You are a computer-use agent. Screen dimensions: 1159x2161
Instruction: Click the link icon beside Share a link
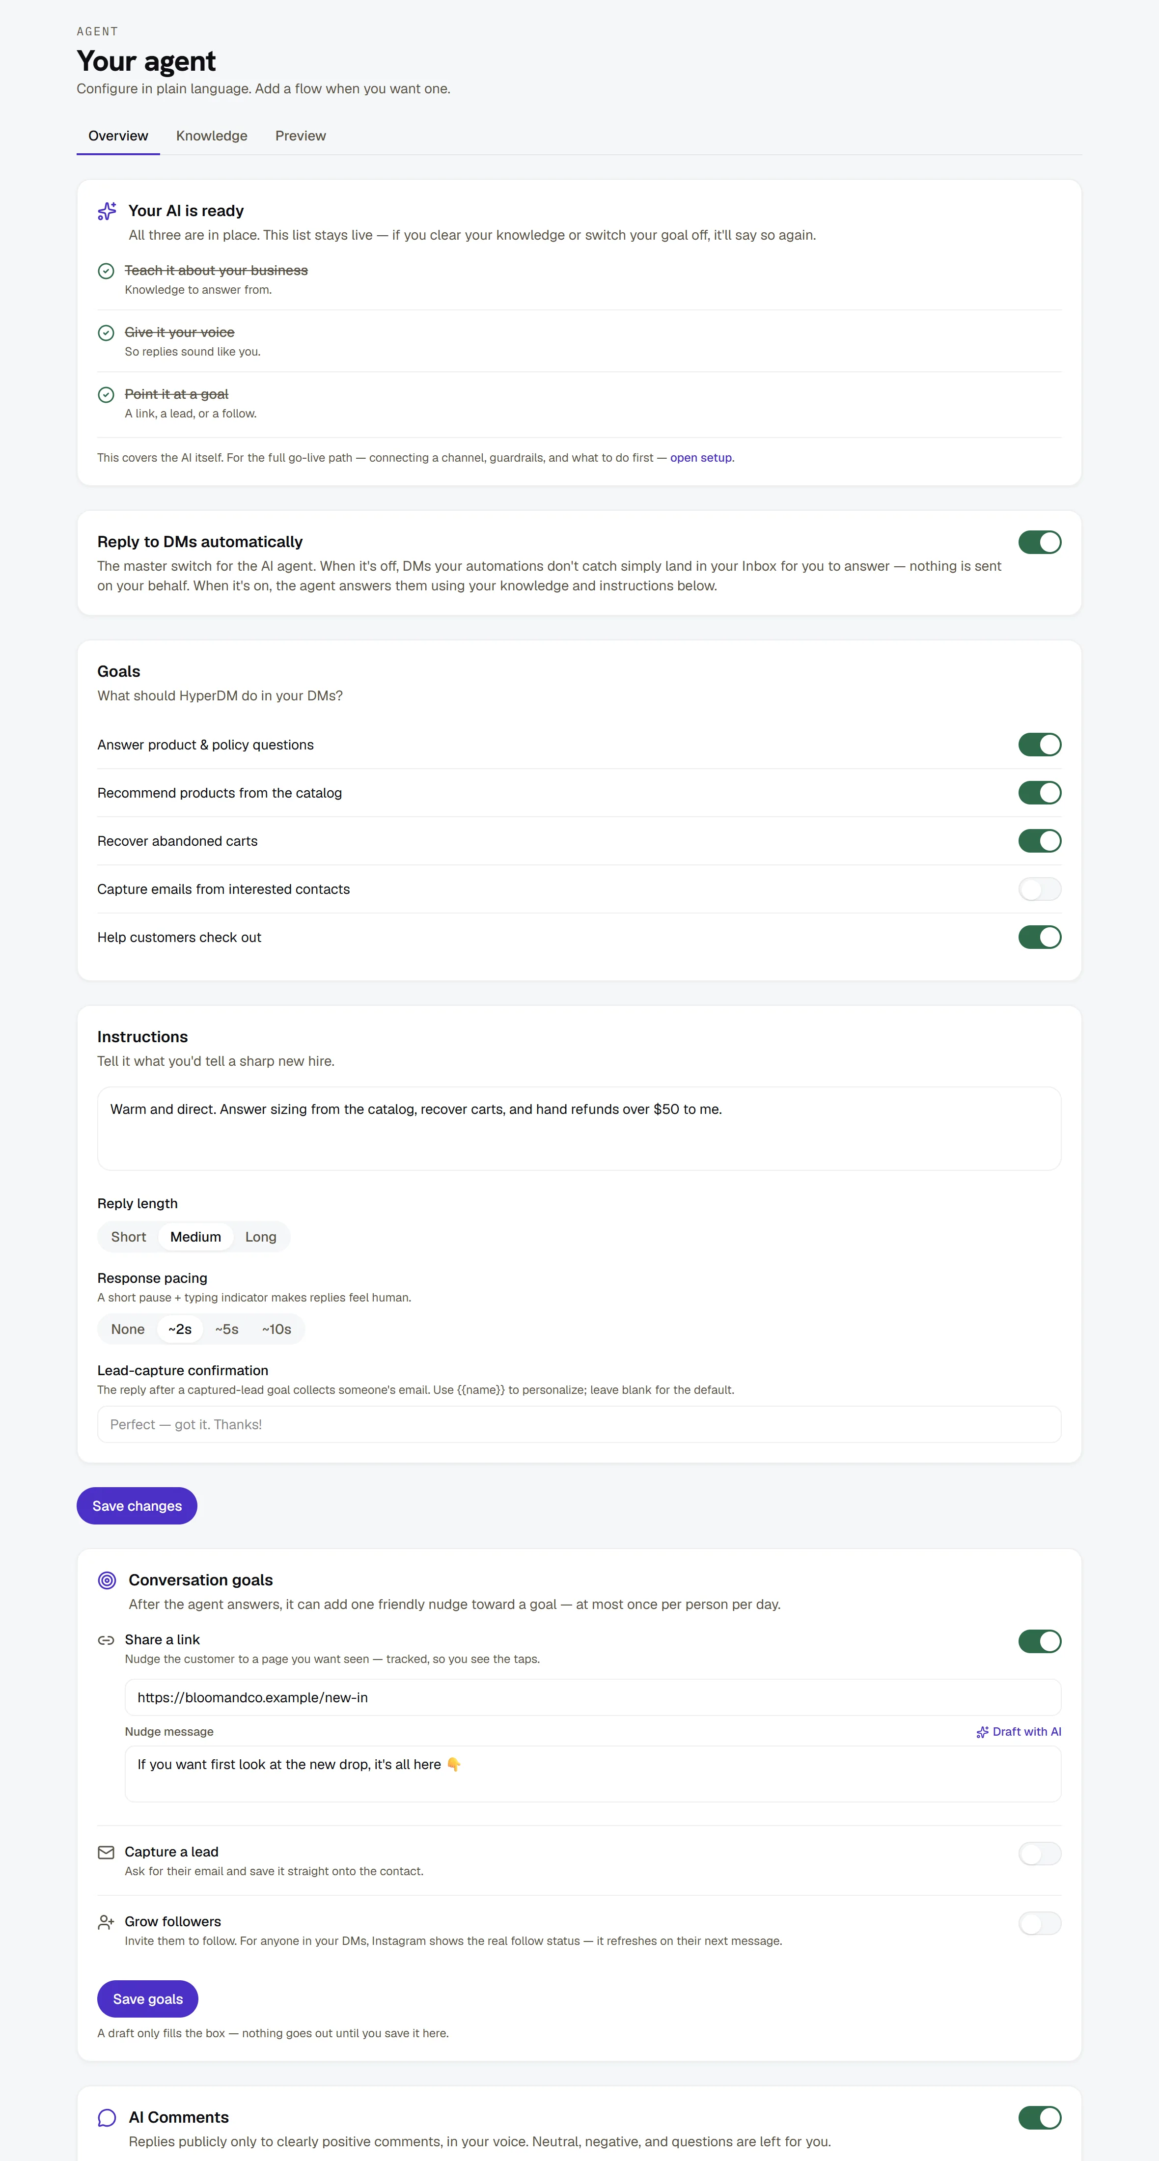[106, 1640]
